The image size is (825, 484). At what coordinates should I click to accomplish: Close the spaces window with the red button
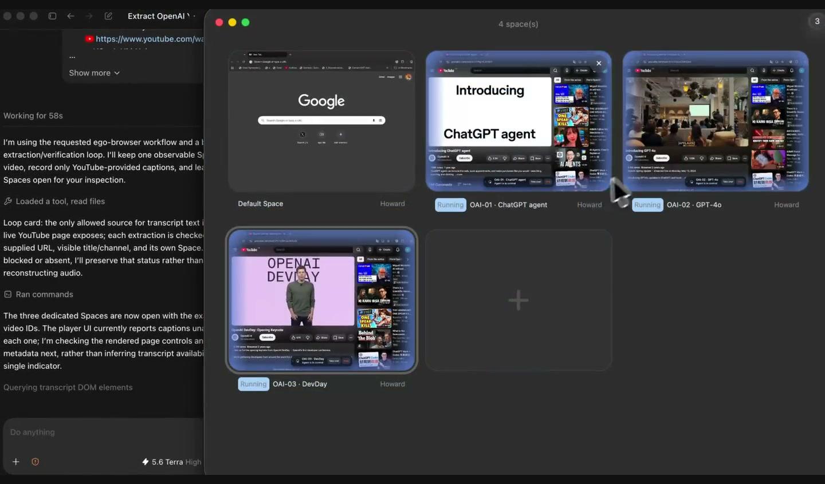219,22
